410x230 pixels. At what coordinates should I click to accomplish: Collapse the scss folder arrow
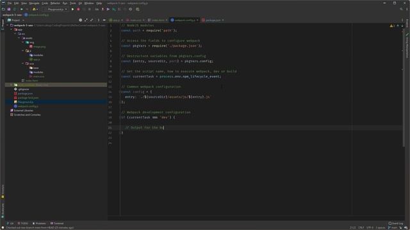(x=23, y=64)
